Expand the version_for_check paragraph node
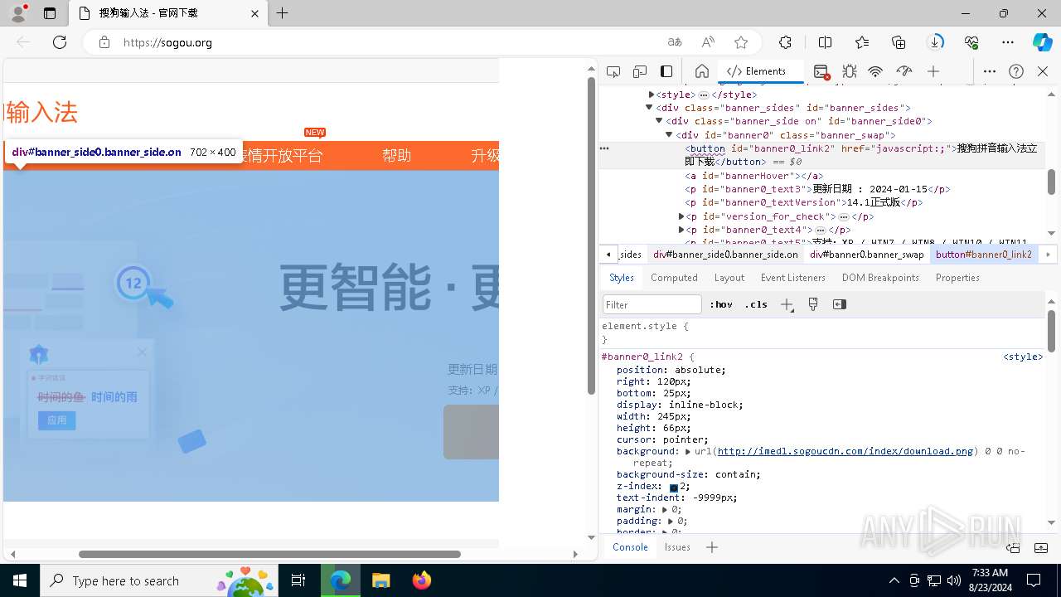Viewport: 1061px width, 597px height. 681,216
